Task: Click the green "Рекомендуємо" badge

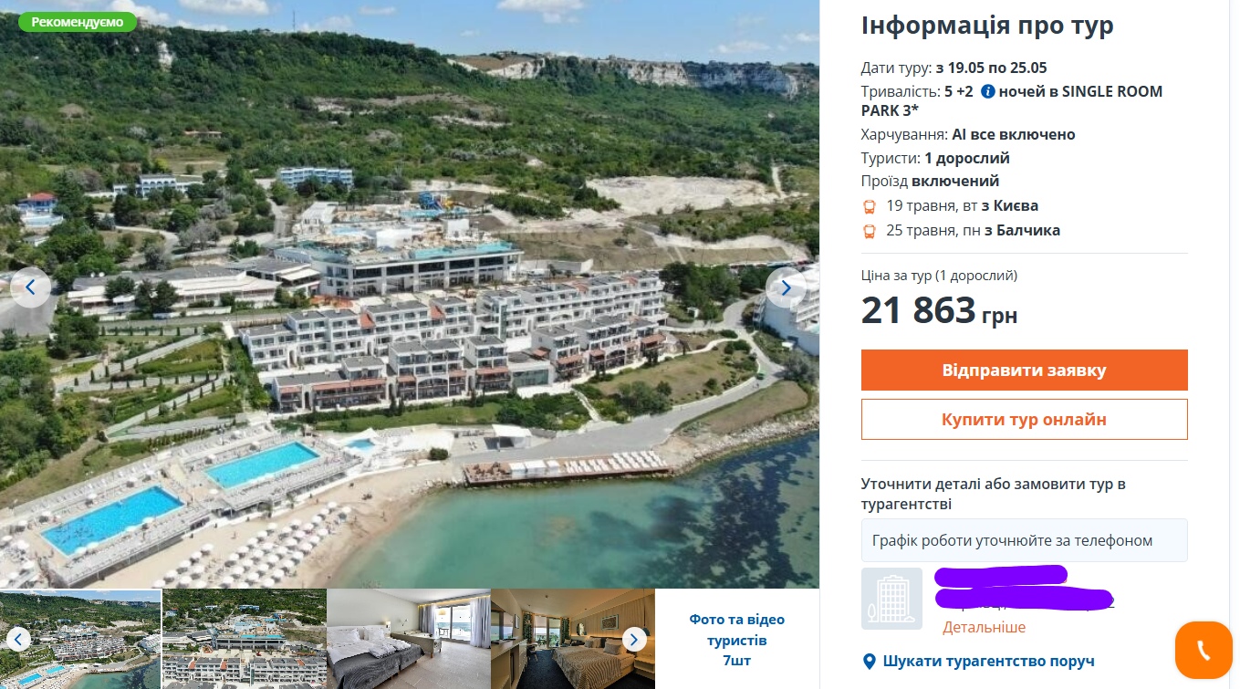Action: (77, 22)
